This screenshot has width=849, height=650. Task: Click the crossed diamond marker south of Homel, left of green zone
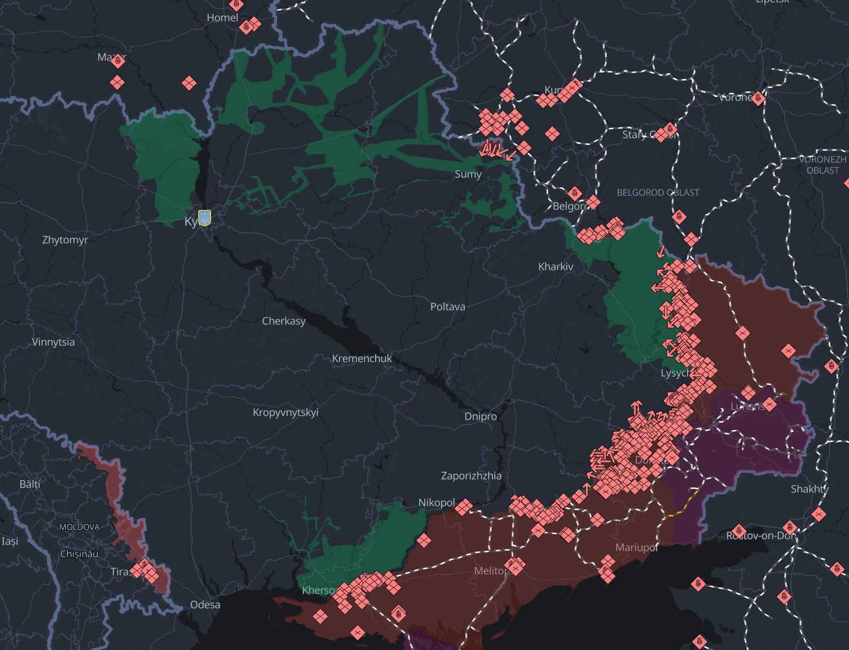(189, 83)
